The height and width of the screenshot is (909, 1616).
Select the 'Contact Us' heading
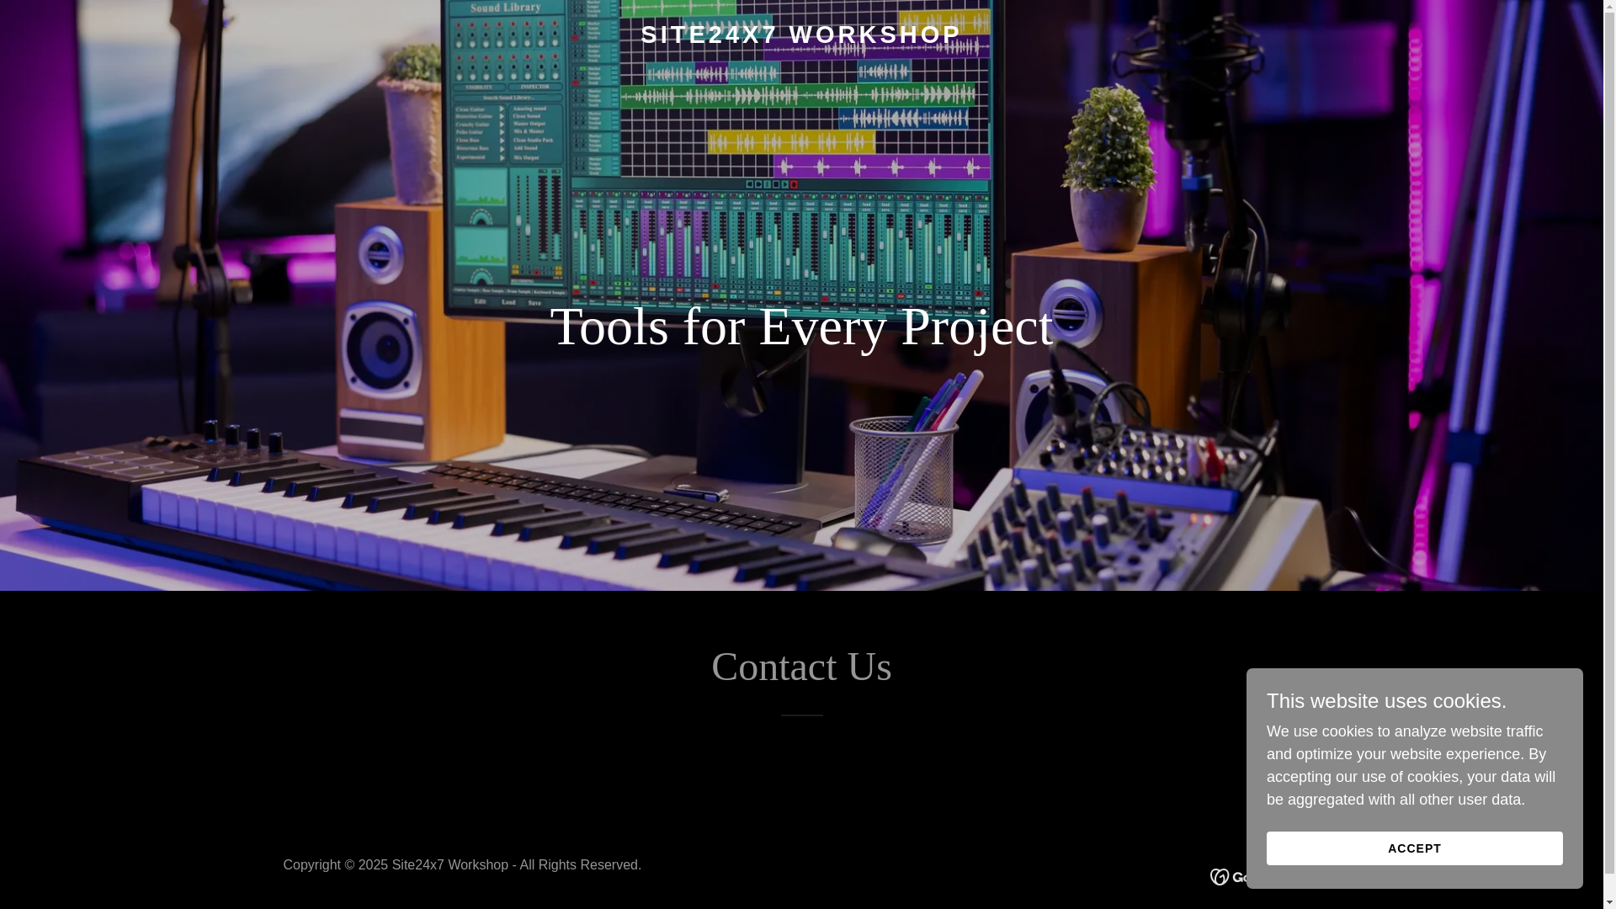point(801,667)
